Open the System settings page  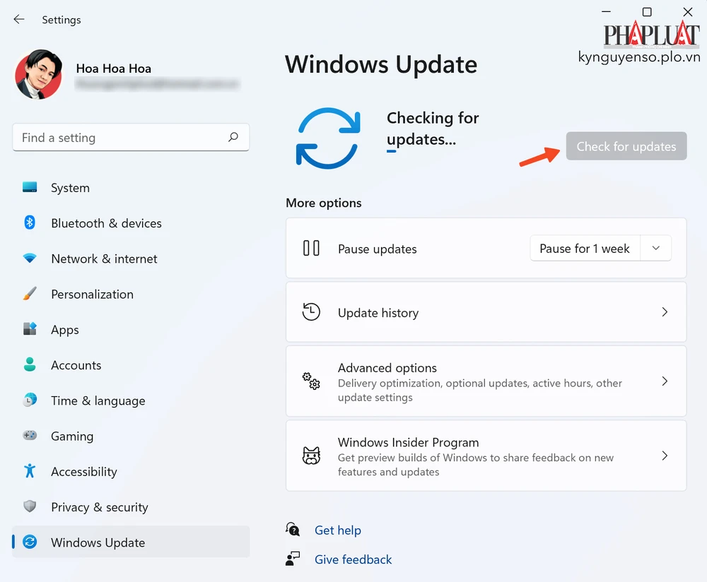point(70,188)
